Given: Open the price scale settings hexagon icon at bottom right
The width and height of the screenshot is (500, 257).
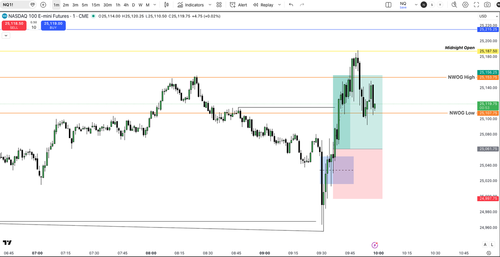Looking at the screenshot, I should click(x=488, y=253).
